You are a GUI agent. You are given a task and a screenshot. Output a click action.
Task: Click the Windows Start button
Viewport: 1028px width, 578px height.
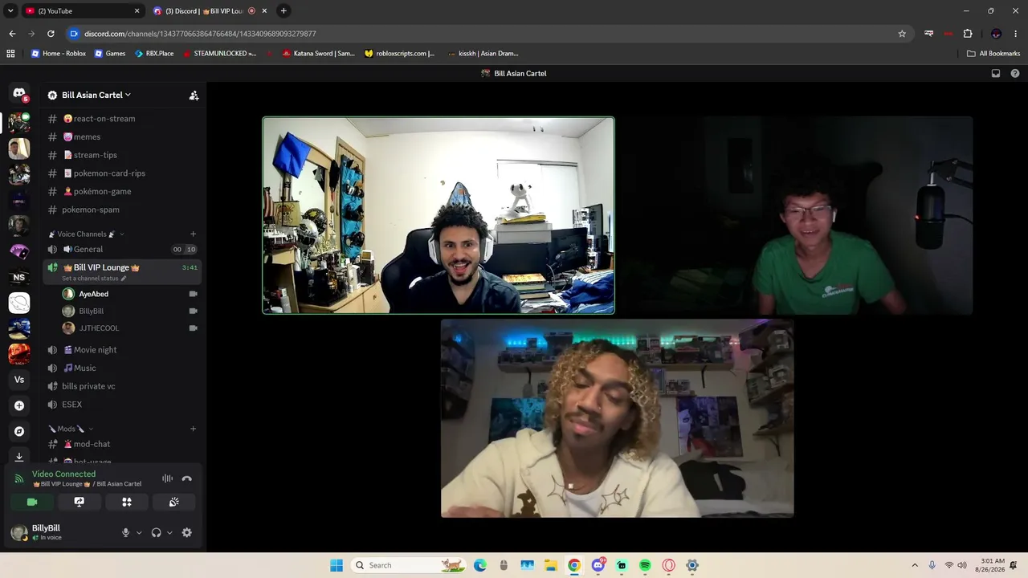337,565
